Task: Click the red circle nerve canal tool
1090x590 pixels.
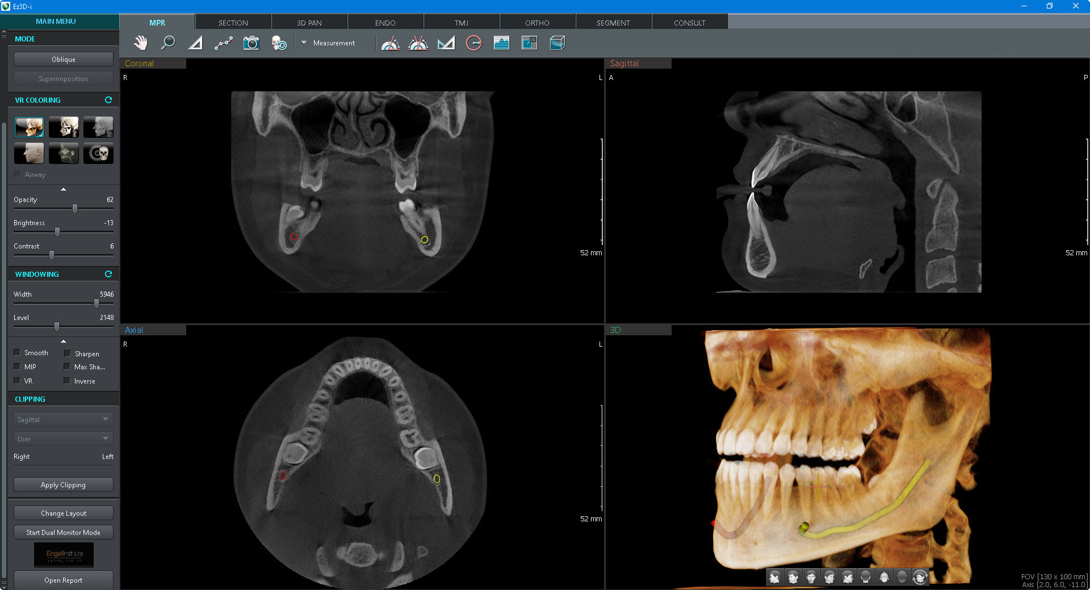Action: [473, 43]
